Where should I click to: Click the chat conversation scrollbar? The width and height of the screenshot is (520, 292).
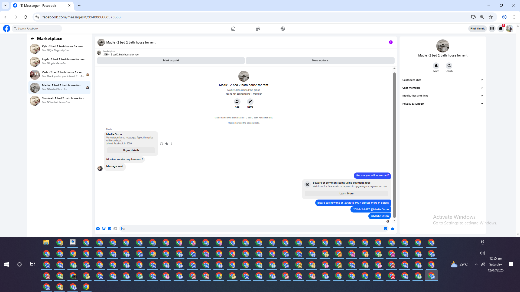394,145
